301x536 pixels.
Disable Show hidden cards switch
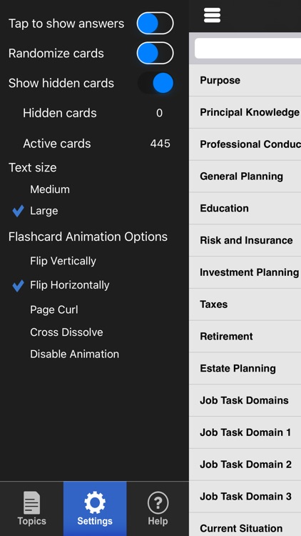click(x=155, y=83)
